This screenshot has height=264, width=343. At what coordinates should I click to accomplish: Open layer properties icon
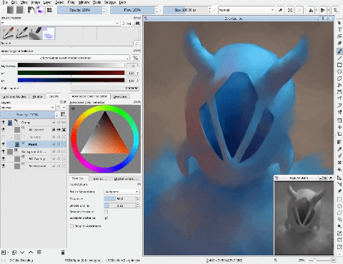pos(39,252)
